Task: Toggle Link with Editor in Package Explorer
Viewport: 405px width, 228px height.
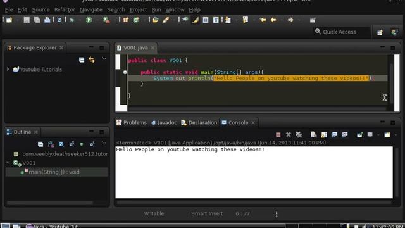Action: pos(92,60)
